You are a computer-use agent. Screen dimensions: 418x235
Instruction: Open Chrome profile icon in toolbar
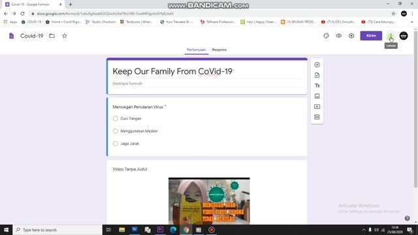coord(404,14)
